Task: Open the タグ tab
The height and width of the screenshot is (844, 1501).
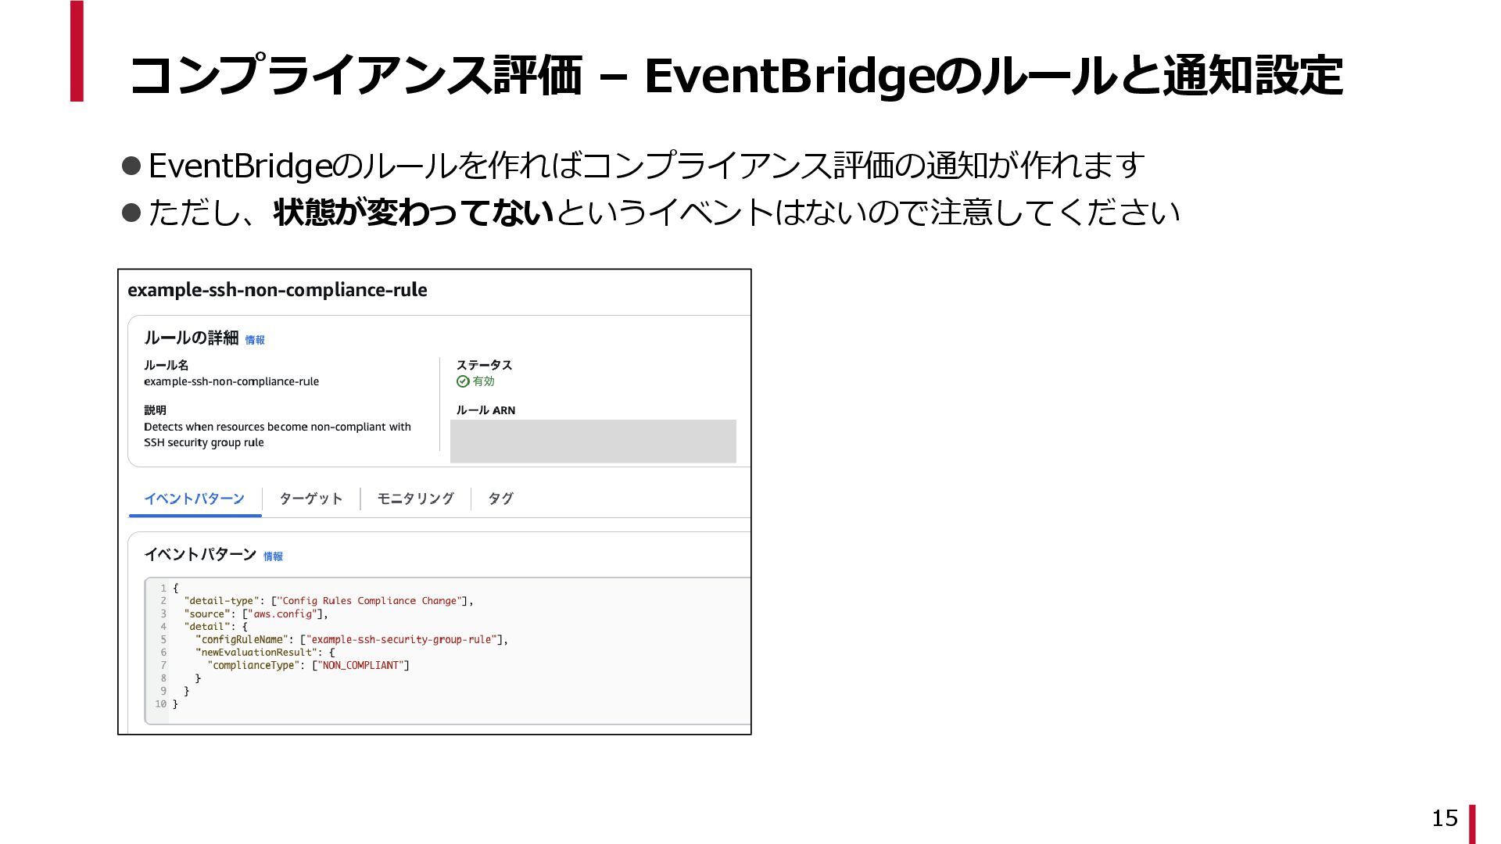Action: click(500, 499)
